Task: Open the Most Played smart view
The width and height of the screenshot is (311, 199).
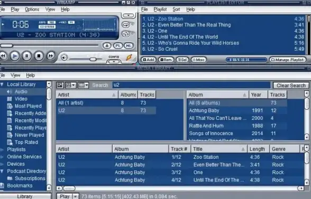Action: (x=28, y=106)
